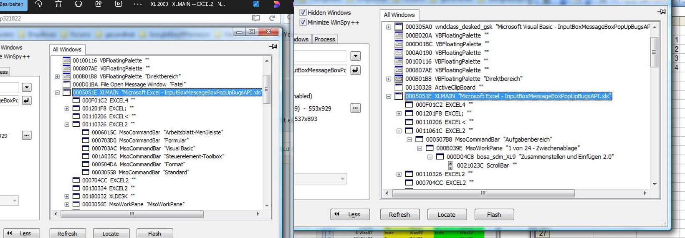Click the purple Clipchamp icon
This screenshot has width=685, height=238.
coord(276,4)
